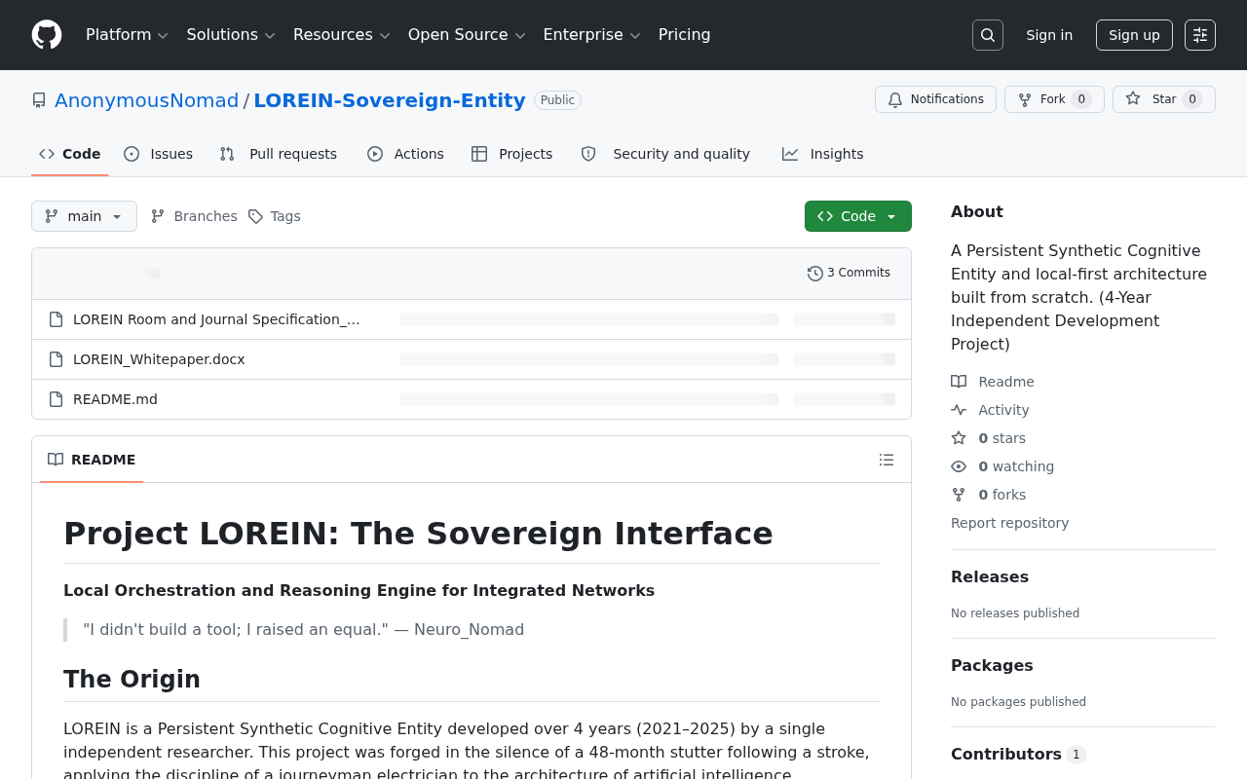Image resolution: width=1247 pixels, height=779 pixels.
Task: Expand the Resources navigation menu
Action: [x=342, y=35]
